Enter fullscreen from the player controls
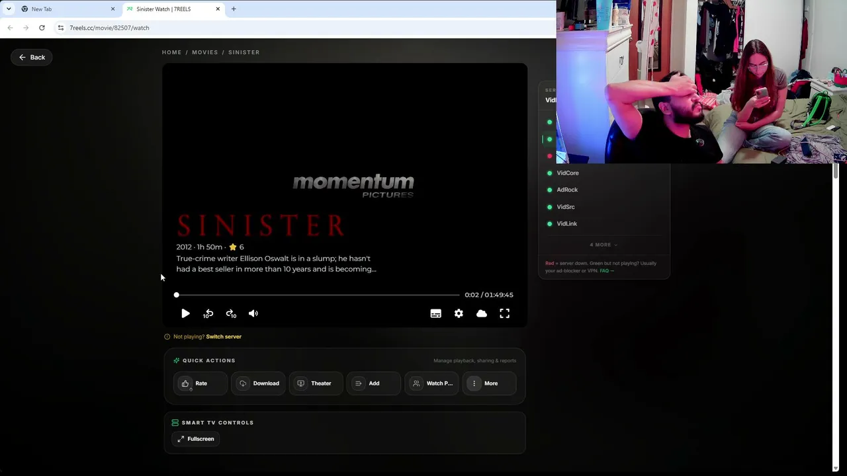Viewport: 847px width, 476px height. [504, 313]
